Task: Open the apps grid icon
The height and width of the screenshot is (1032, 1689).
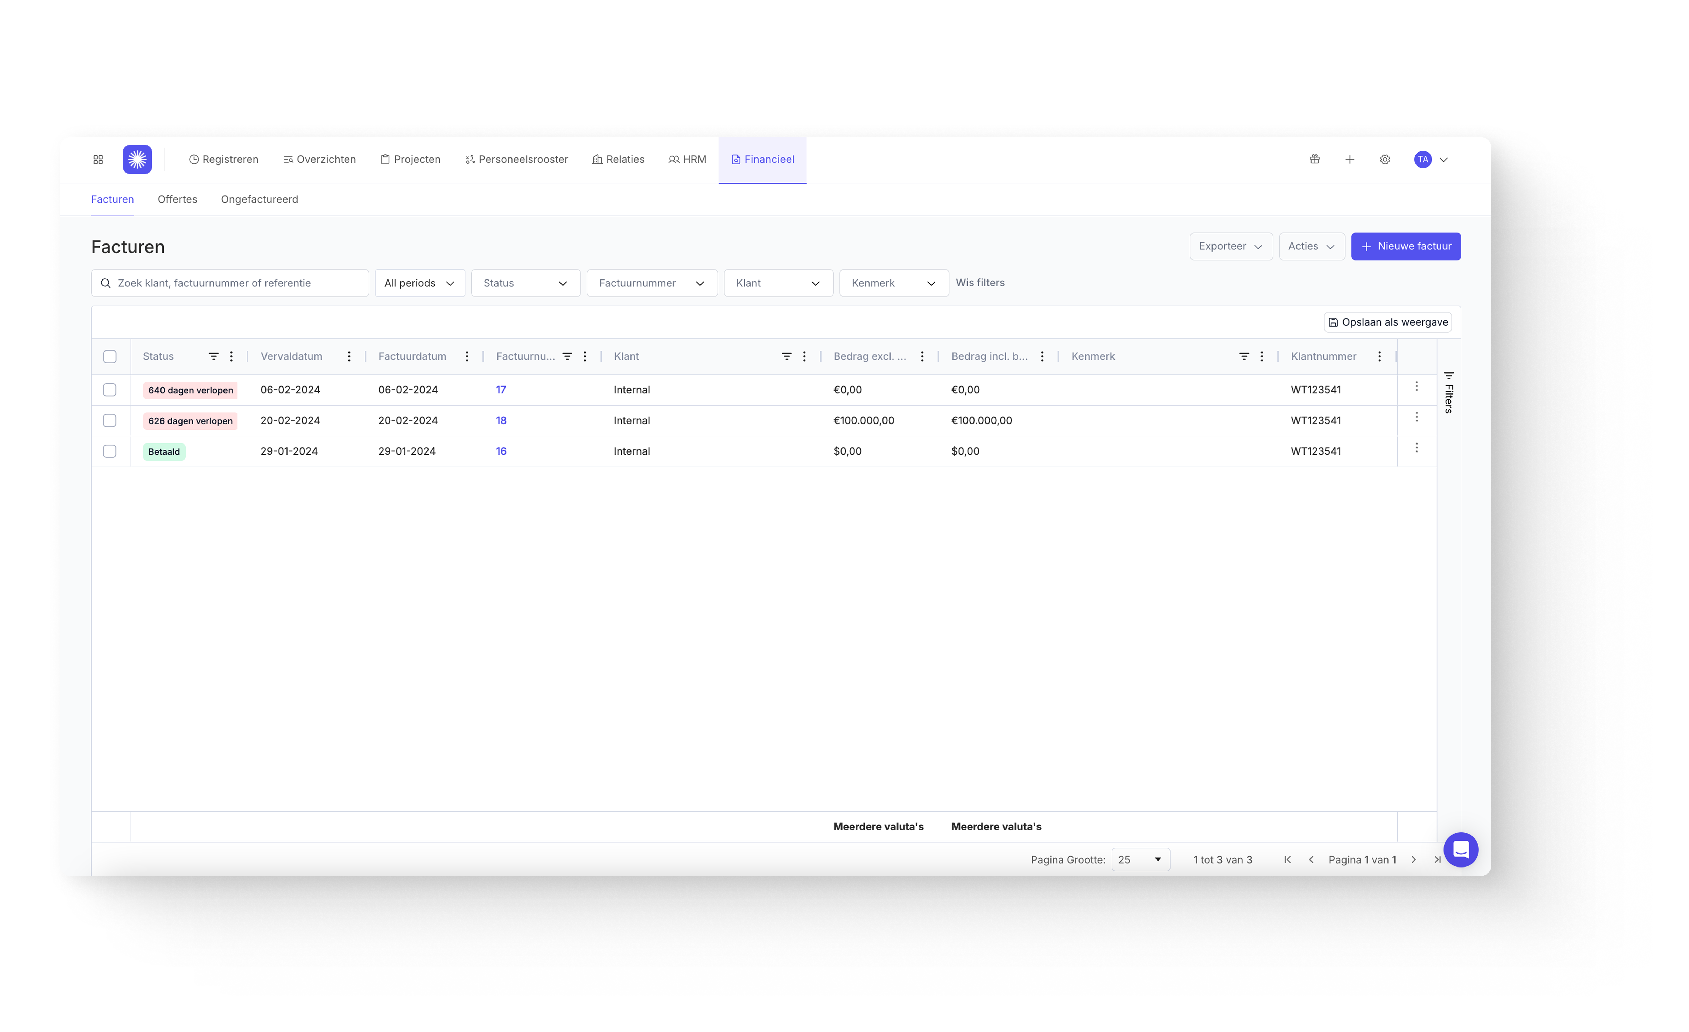Action: [98, 160]
